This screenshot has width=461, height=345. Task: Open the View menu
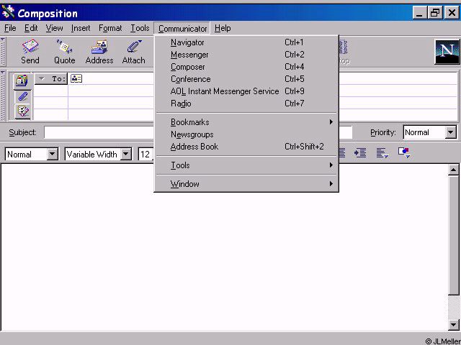coord(54,28)
